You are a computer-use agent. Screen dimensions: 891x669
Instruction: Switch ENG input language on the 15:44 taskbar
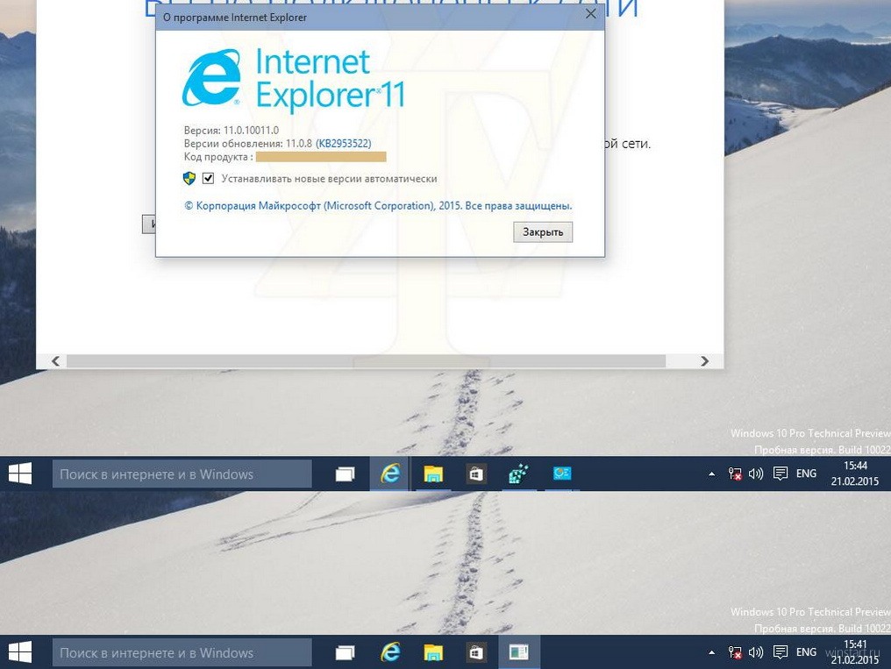pos(806,473)
